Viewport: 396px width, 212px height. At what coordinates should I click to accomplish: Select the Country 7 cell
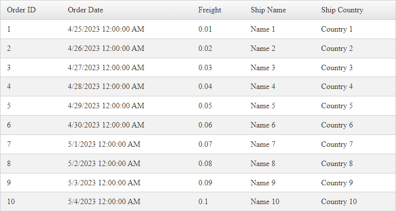(337, 145)
